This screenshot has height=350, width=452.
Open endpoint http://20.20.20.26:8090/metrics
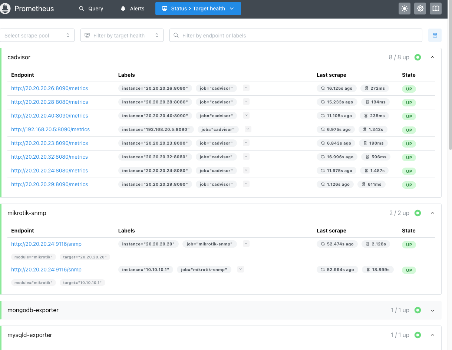click(49, 88)
